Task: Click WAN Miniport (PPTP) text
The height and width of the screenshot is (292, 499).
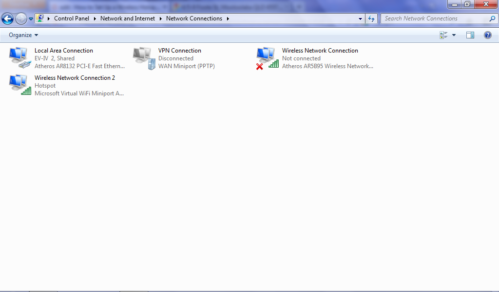Action: coord(187,66)
